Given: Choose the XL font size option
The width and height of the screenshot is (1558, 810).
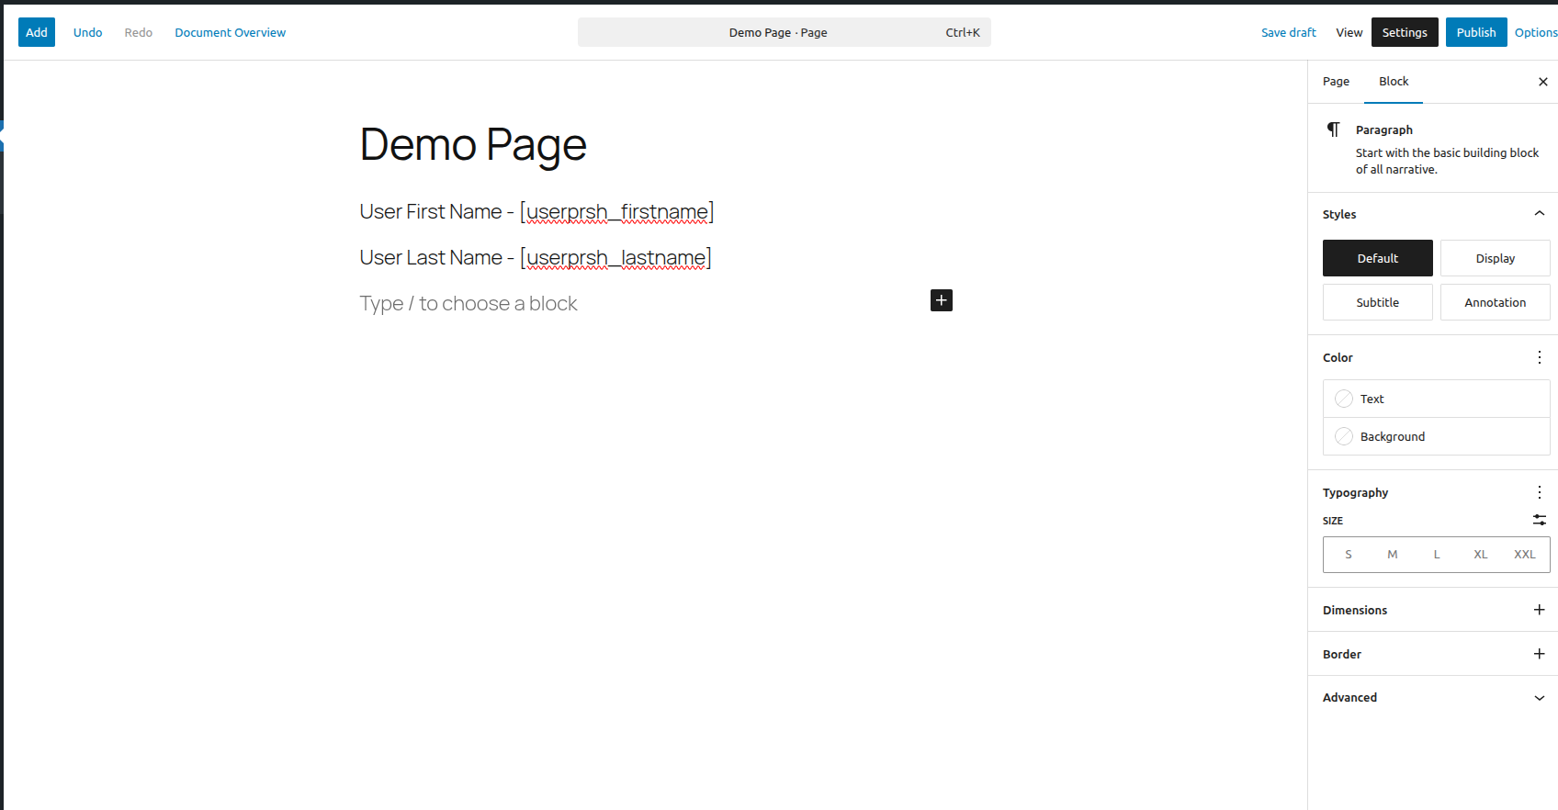Looking at the screenshot, I should pos(1480,555).
